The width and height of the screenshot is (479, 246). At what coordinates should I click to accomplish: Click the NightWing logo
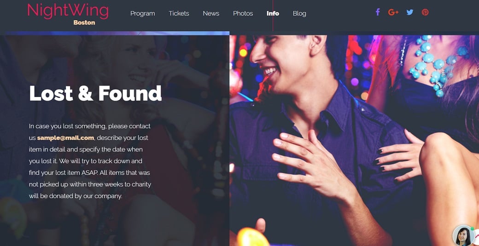coord(68,11)
